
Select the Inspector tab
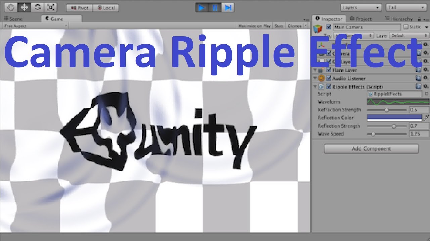click(329, 19)
